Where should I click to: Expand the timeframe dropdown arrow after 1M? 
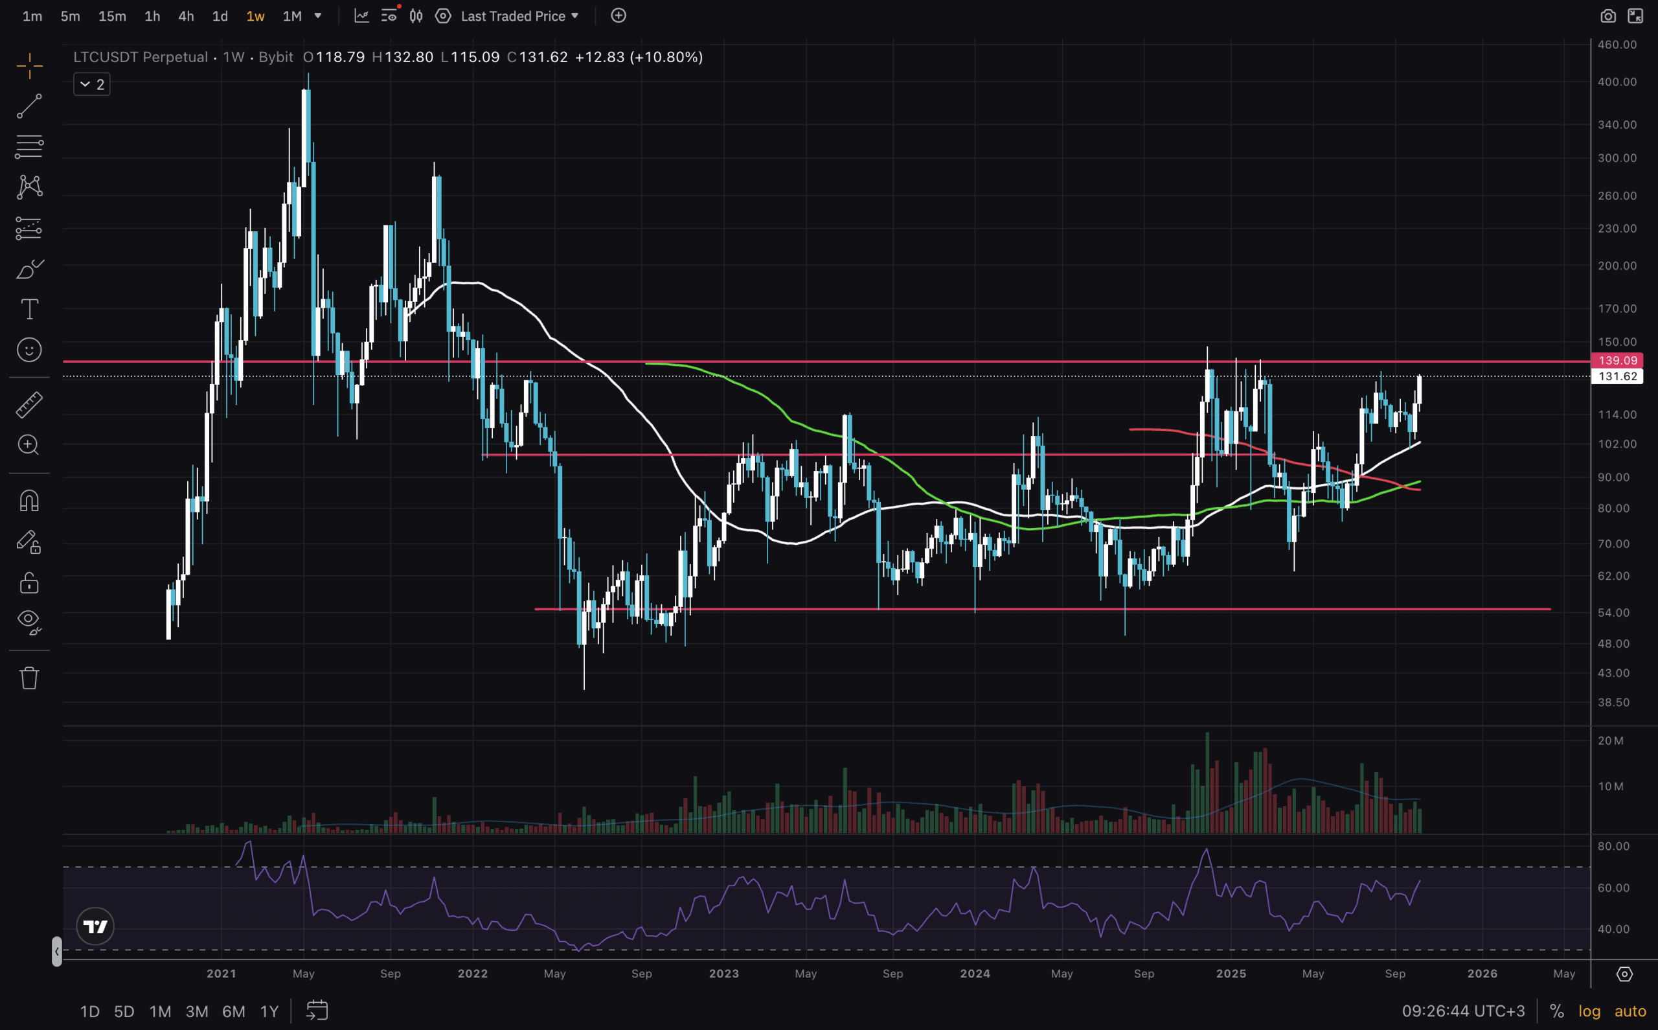(317, 16)
